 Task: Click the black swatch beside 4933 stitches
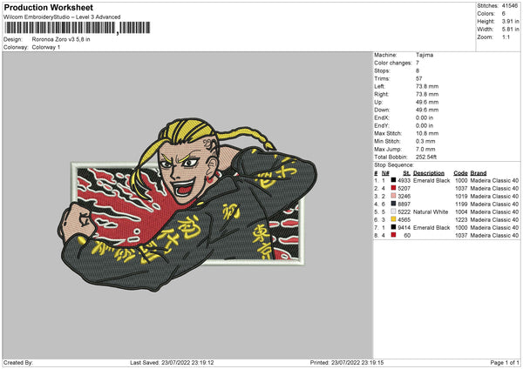click(393, 180)
